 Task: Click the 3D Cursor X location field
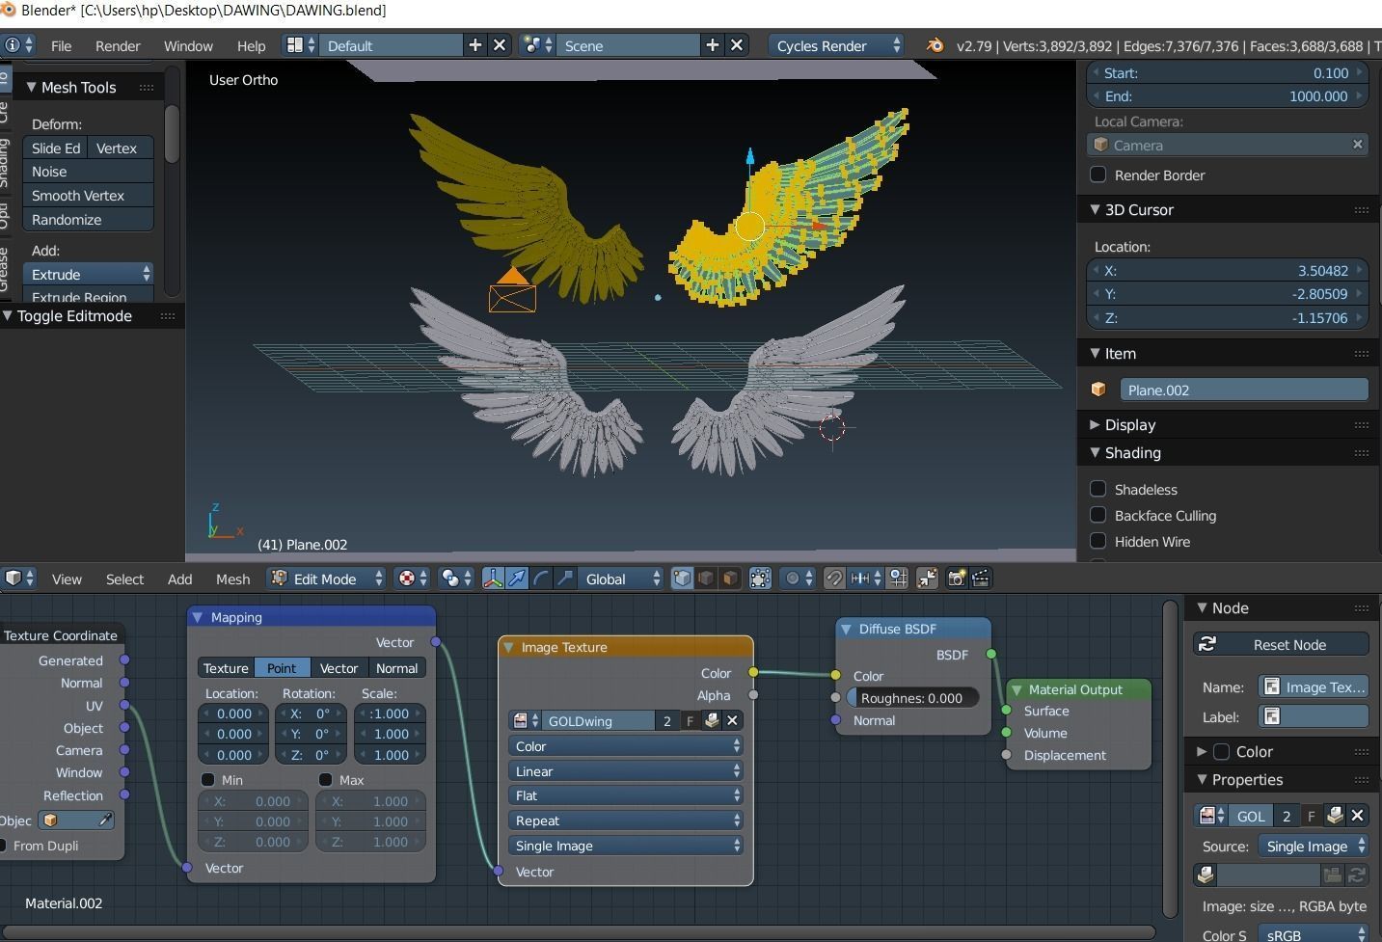coord(1228,271)
